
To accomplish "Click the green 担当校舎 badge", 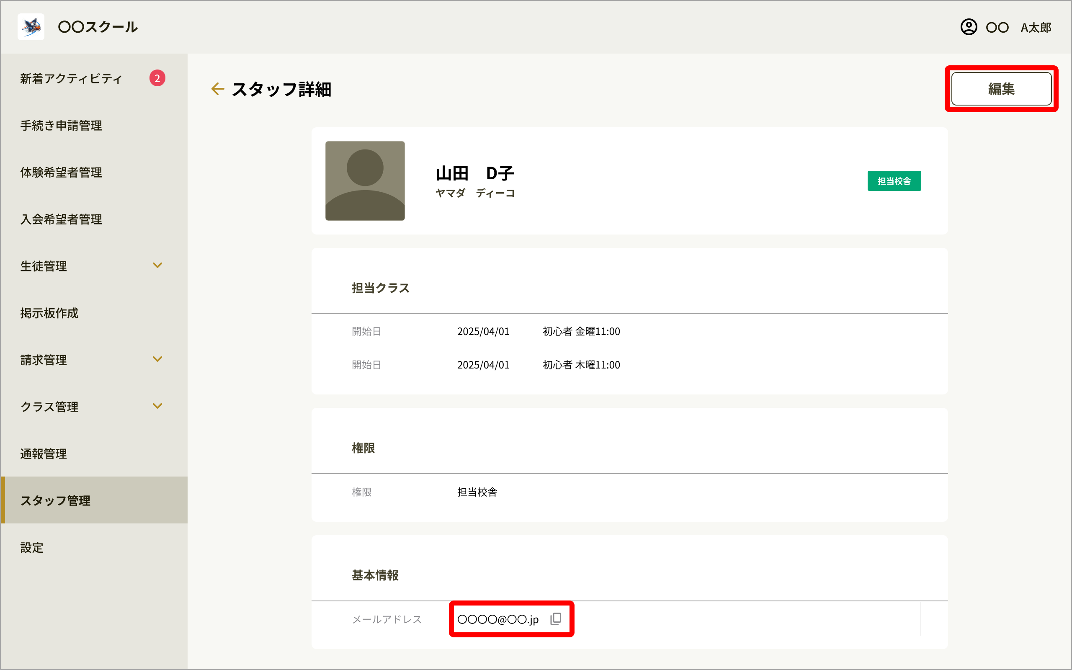I will (x=894, y=181).
